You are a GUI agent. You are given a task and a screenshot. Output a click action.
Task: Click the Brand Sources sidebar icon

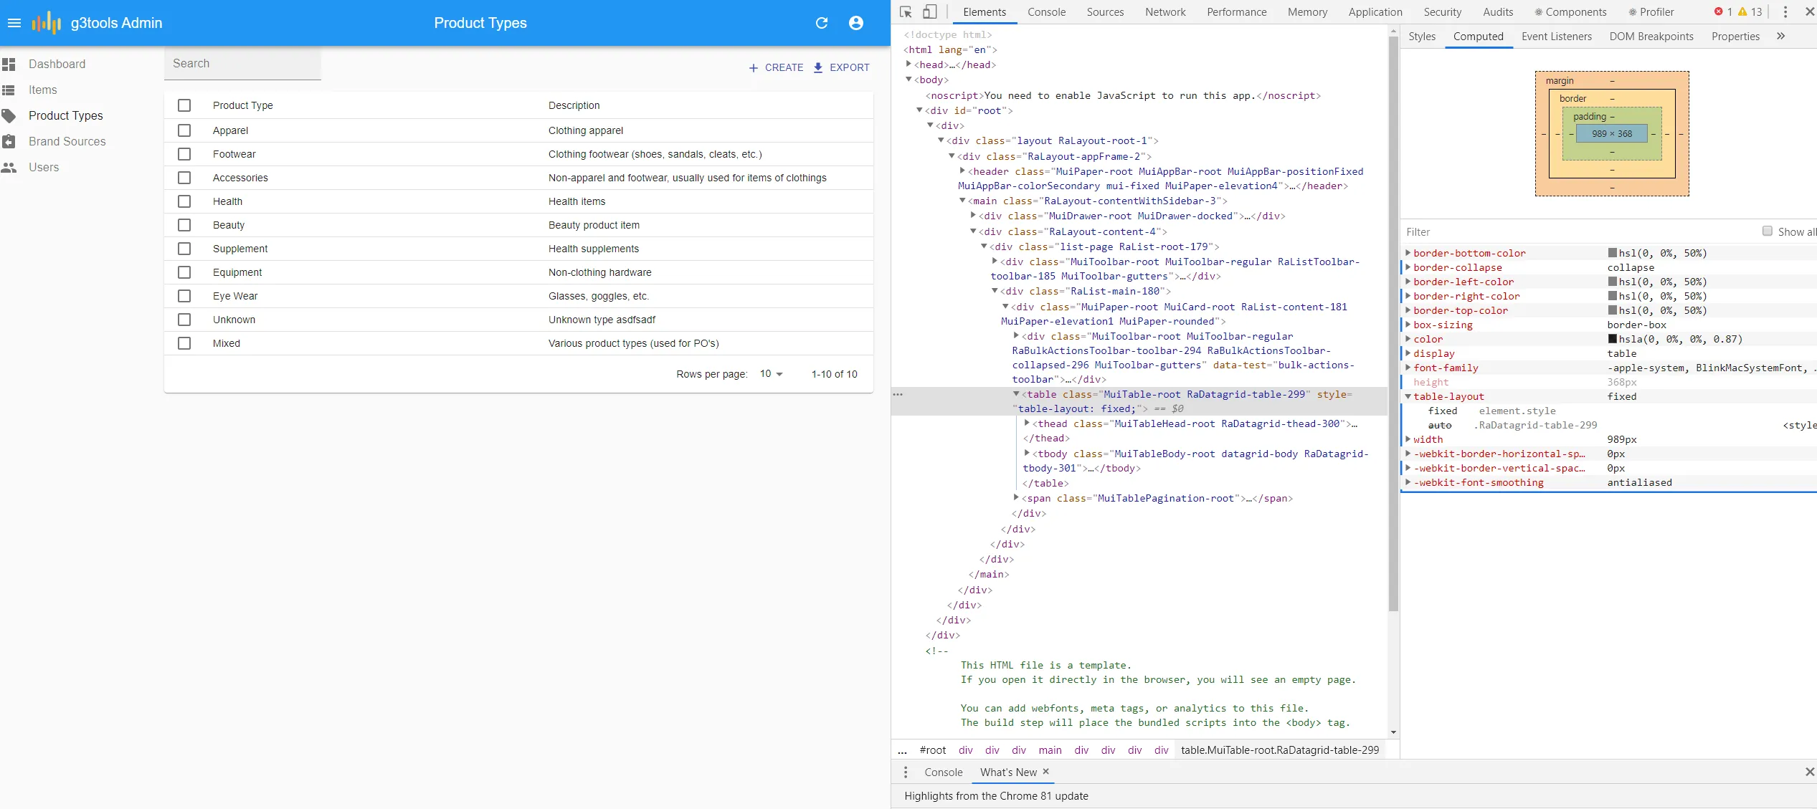point(9,142)
